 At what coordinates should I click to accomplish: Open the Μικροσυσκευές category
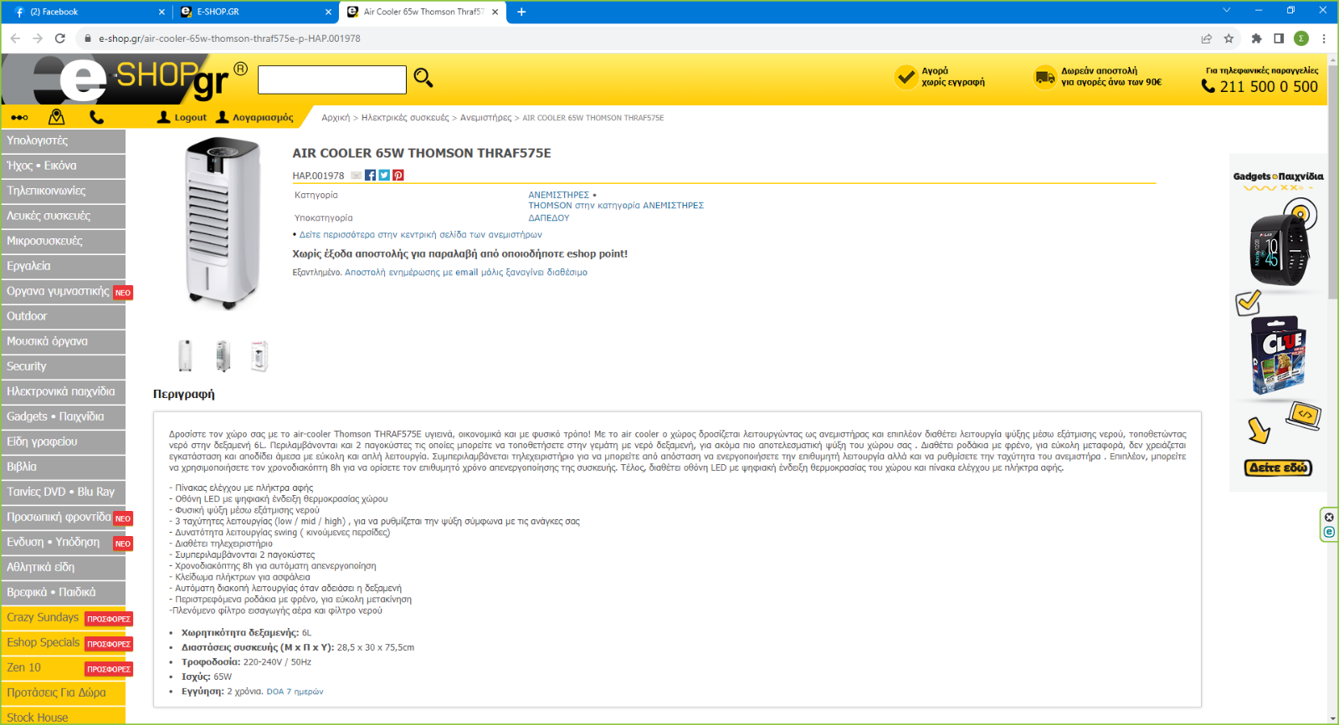tap(64, 241)
